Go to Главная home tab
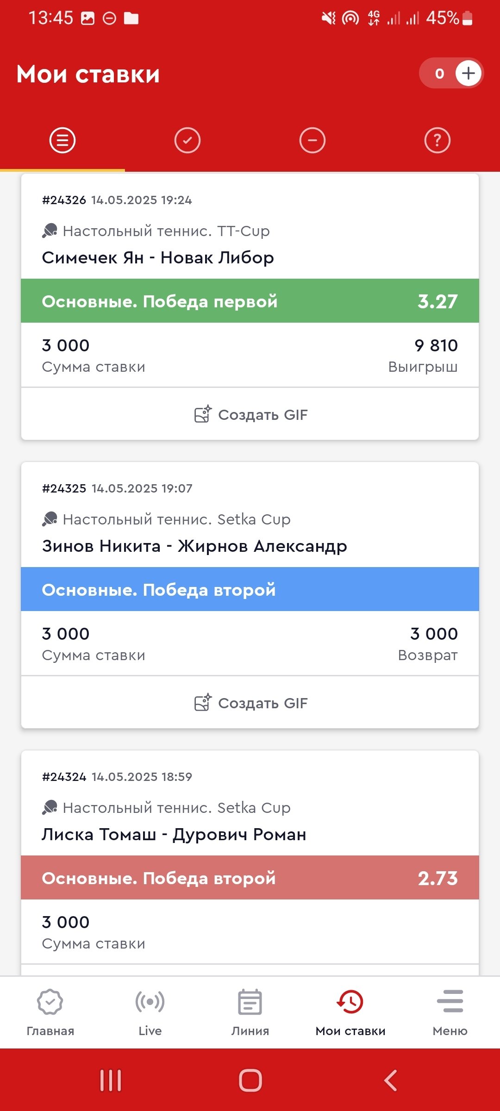The image size is (500, 1111). tap(50, 1012)
